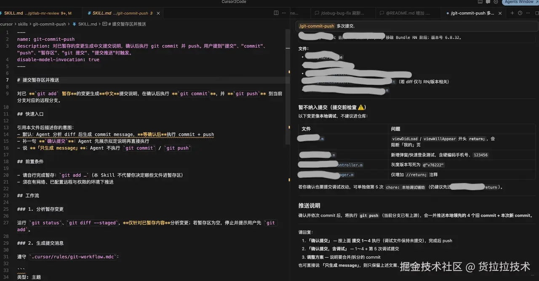
Task: Close the /git-commit-push chat tab
Action: 500,13
